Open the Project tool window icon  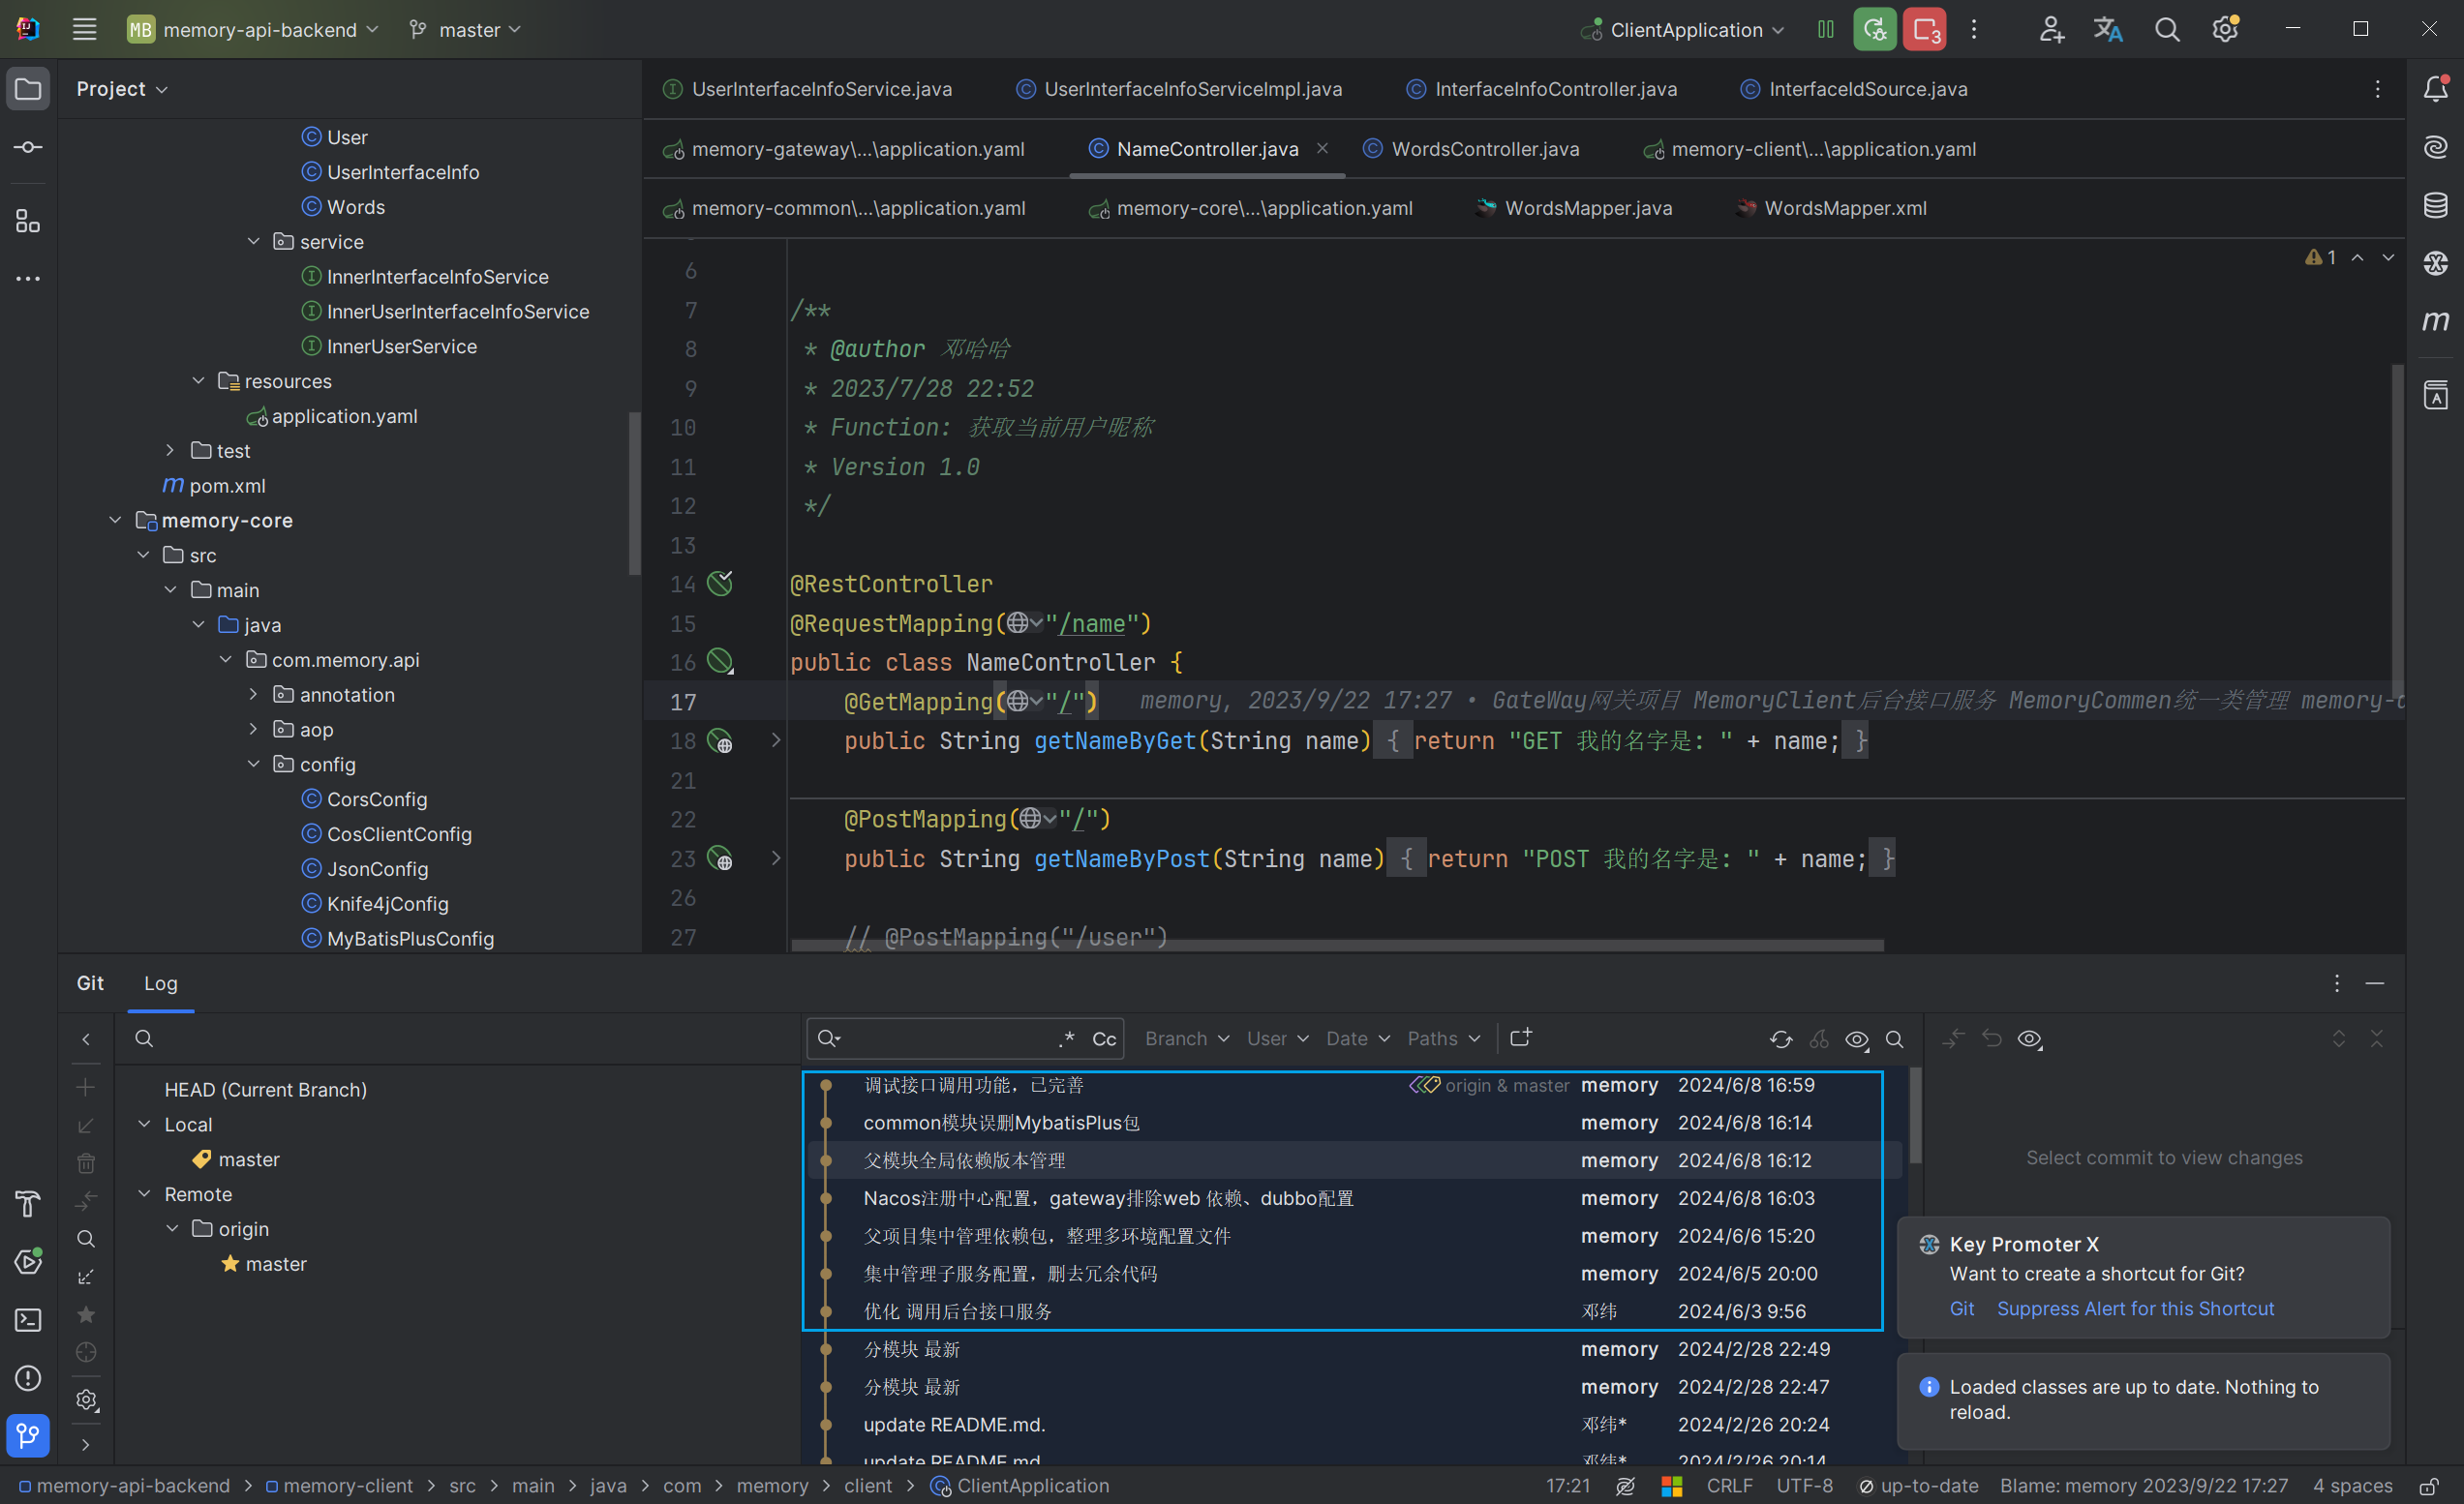[28, 89]
